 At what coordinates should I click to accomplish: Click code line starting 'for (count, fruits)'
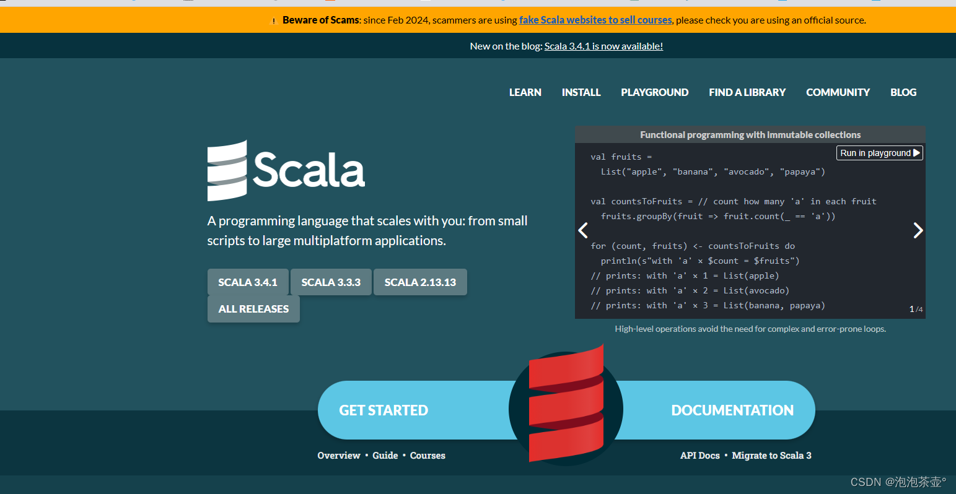693,246
